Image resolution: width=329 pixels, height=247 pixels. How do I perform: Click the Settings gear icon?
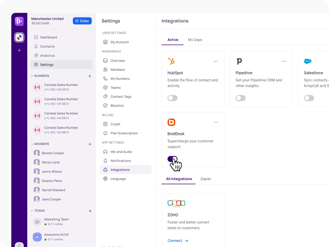coord(36,65)
